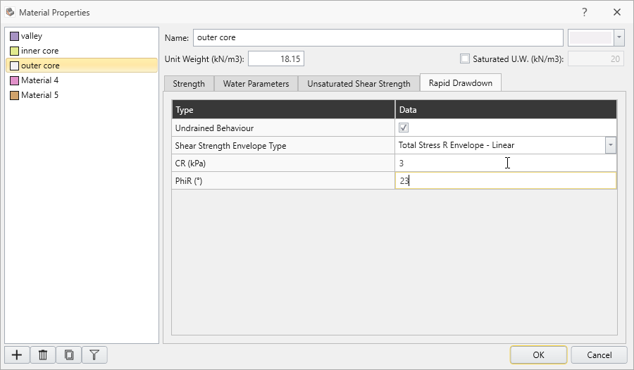Click the Name input field
This screenshot has height=370, width=634.
pos(378,37)
